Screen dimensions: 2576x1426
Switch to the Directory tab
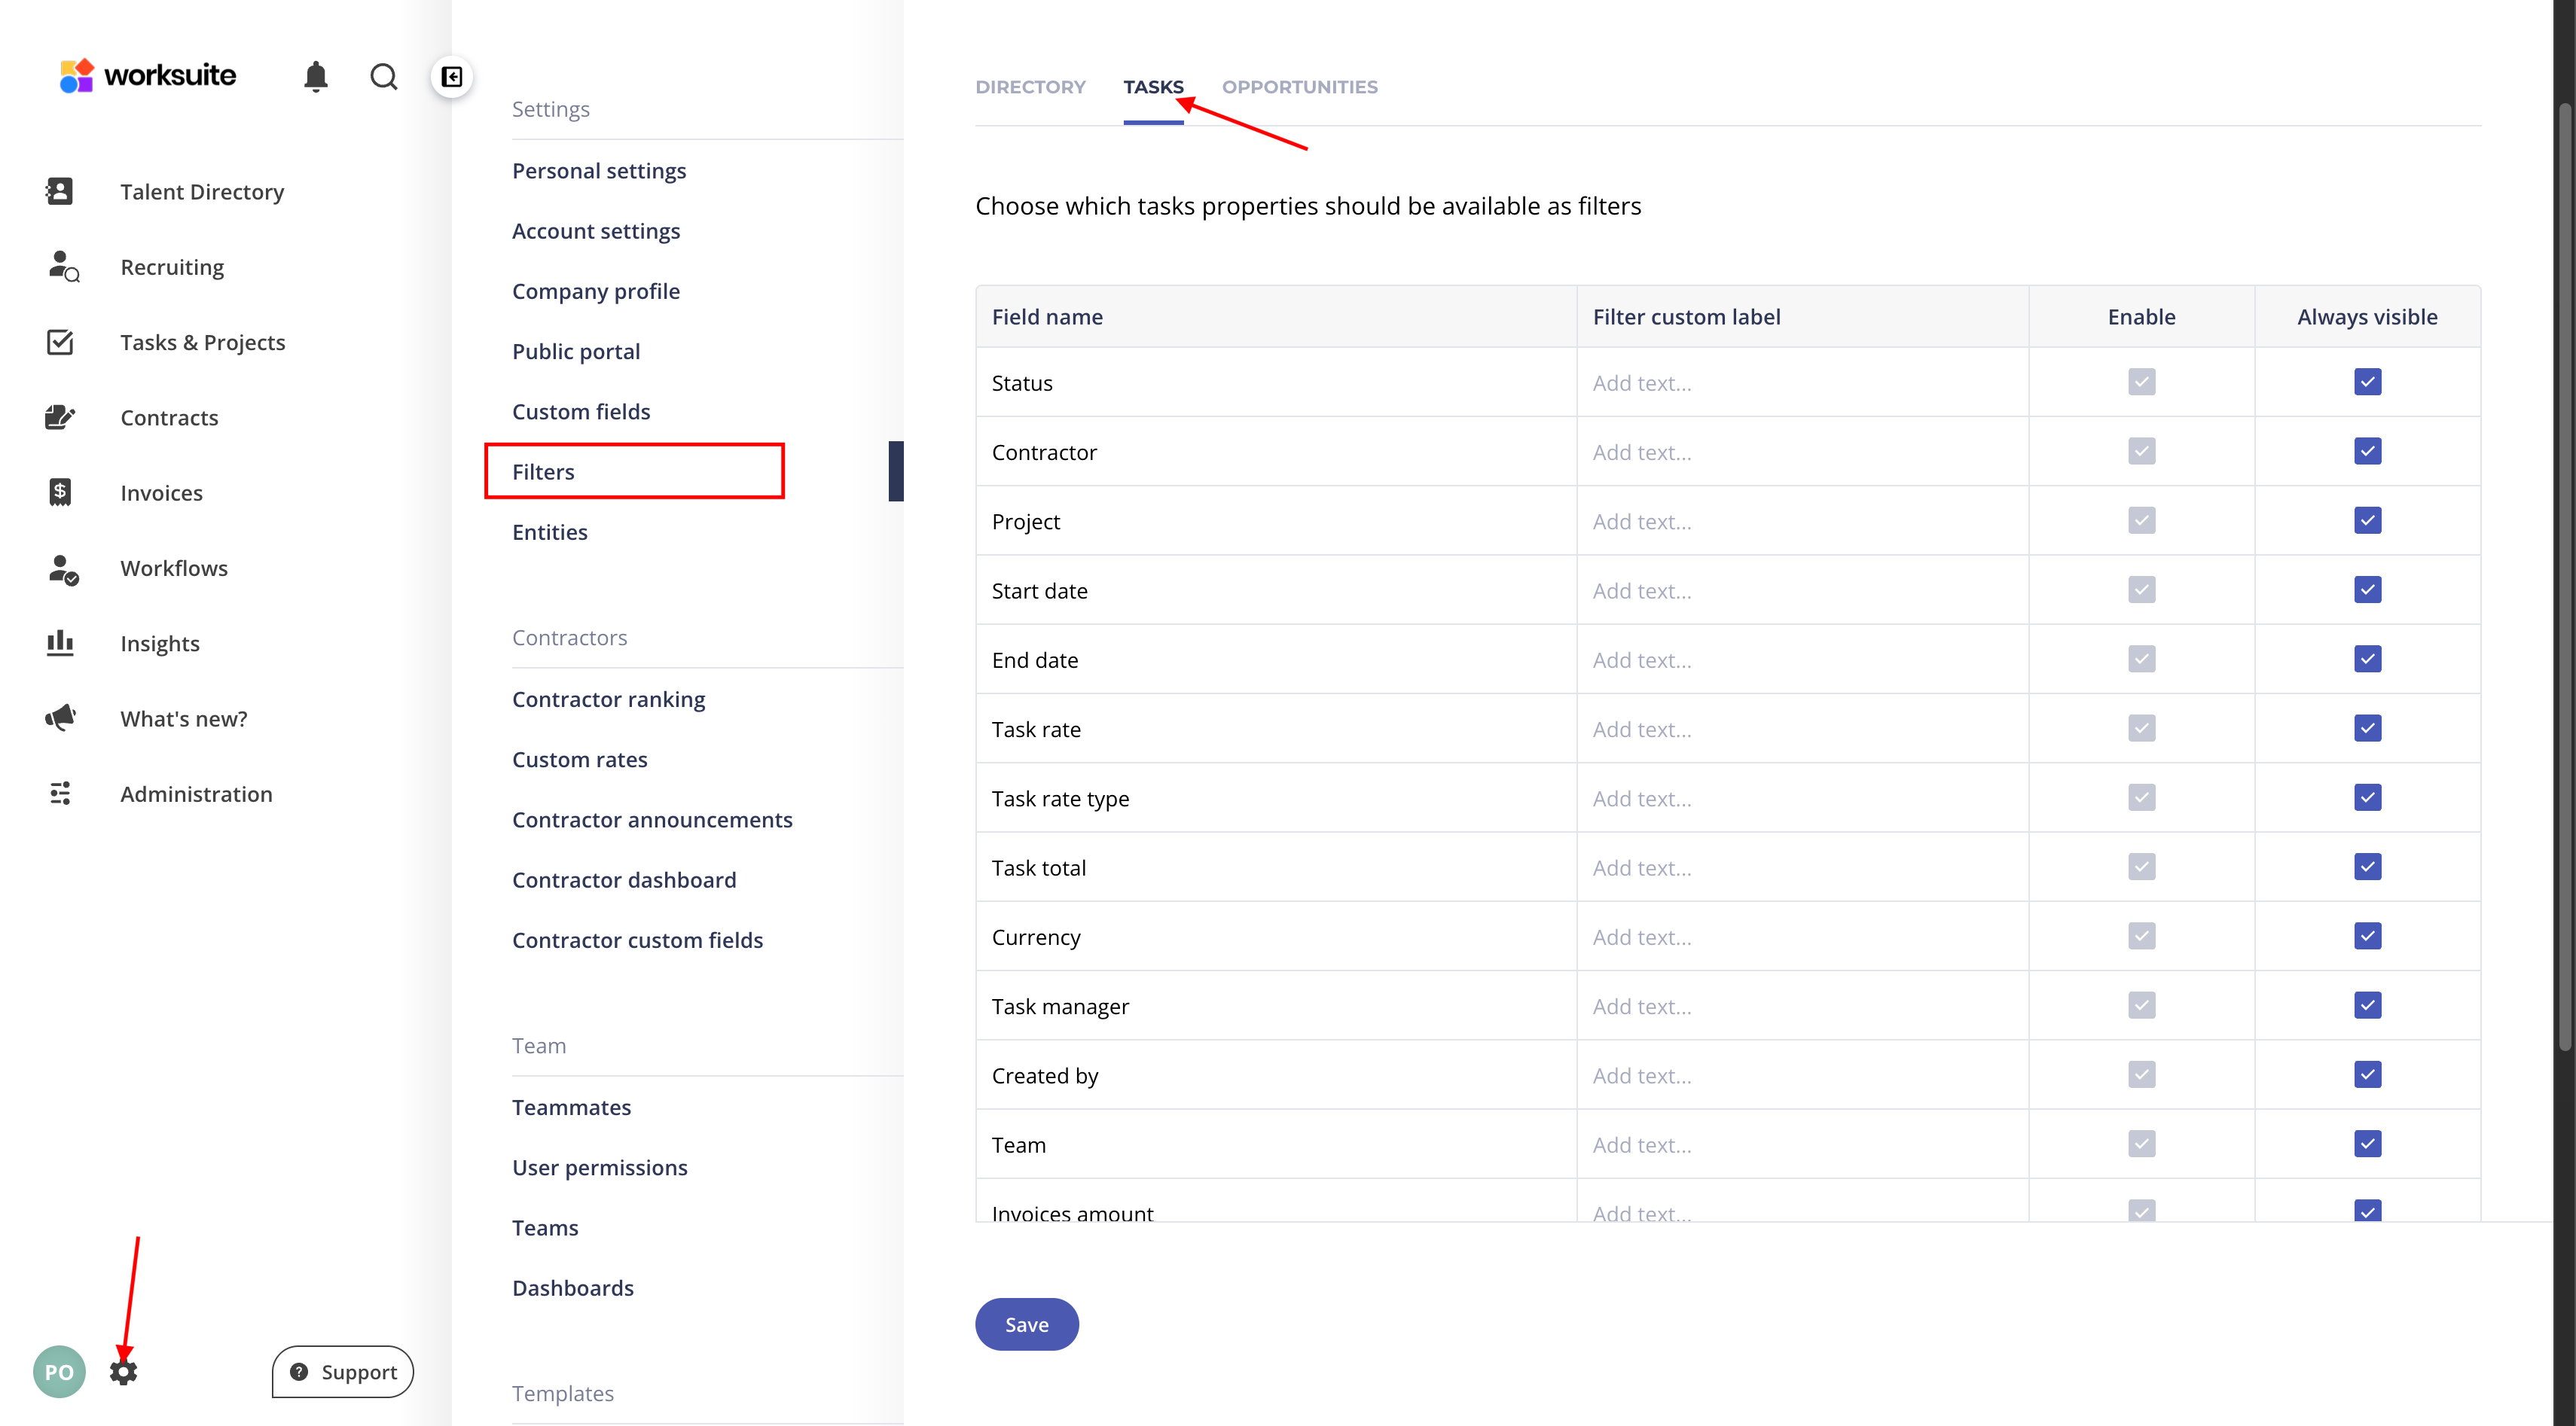1030,87
